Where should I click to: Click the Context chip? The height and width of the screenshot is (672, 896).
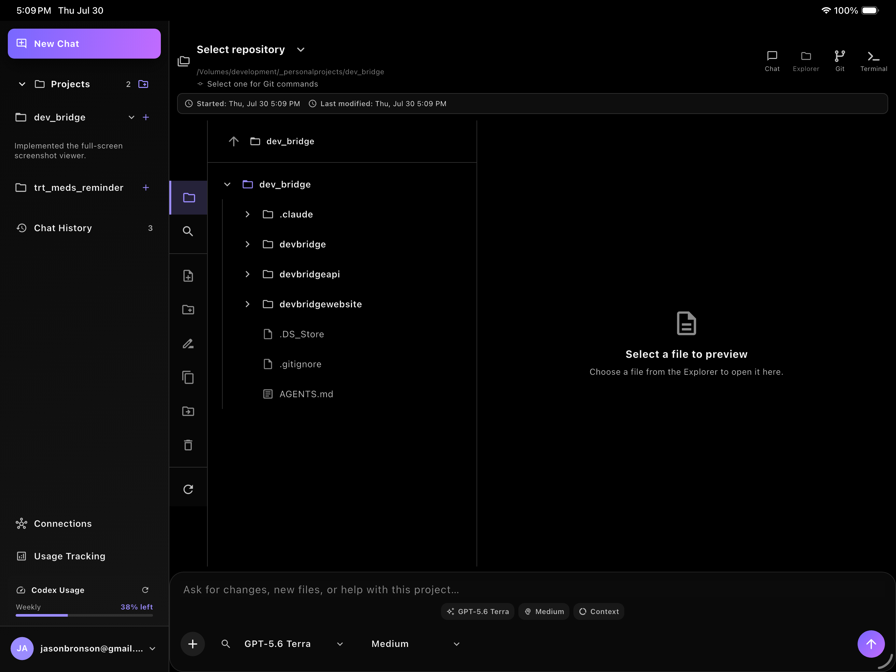(599, 612)
